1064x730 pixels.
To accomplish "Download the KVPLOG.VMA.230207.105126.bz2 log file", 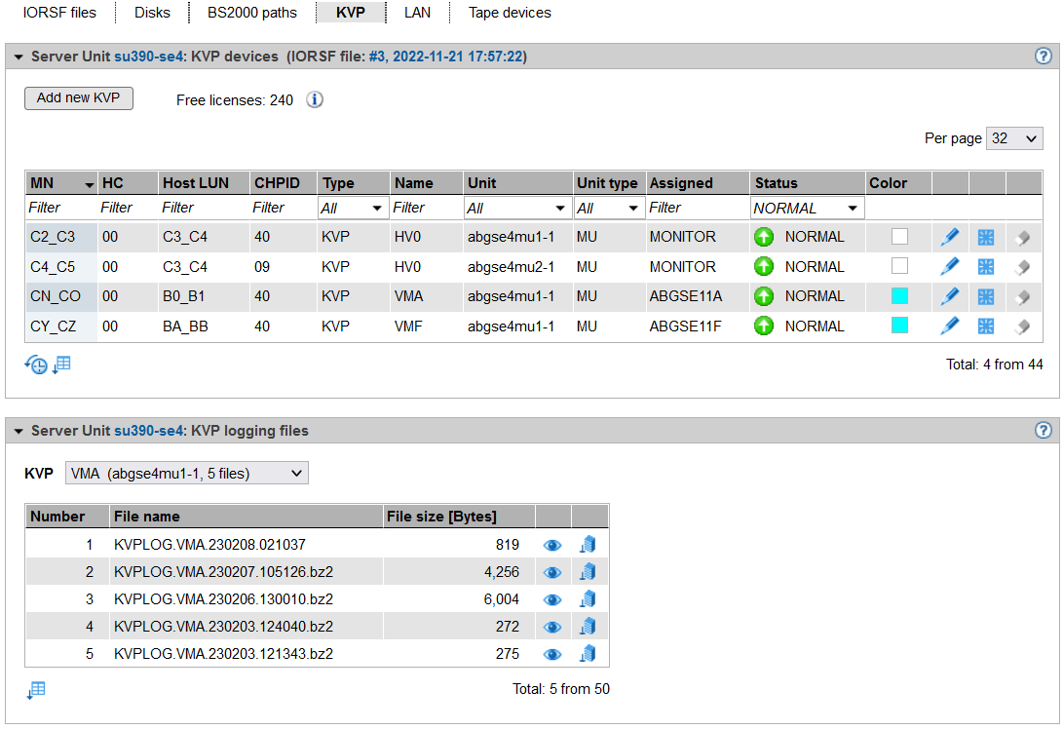I will 588,572.
